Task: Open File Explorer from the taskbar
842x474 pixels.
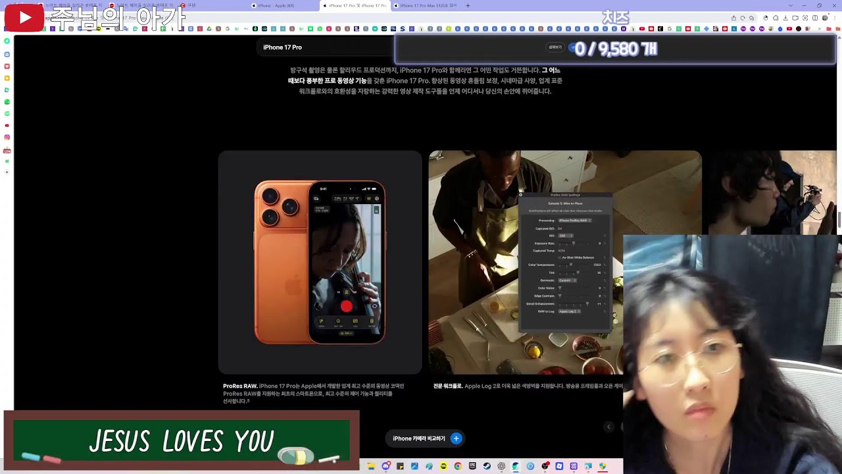Action: click(x=372, y=466)
